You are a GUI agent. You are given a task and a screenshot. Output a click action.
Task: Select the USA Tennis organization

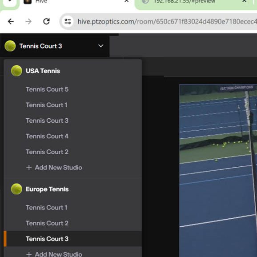pyautogui.click(x=43, y=71)
